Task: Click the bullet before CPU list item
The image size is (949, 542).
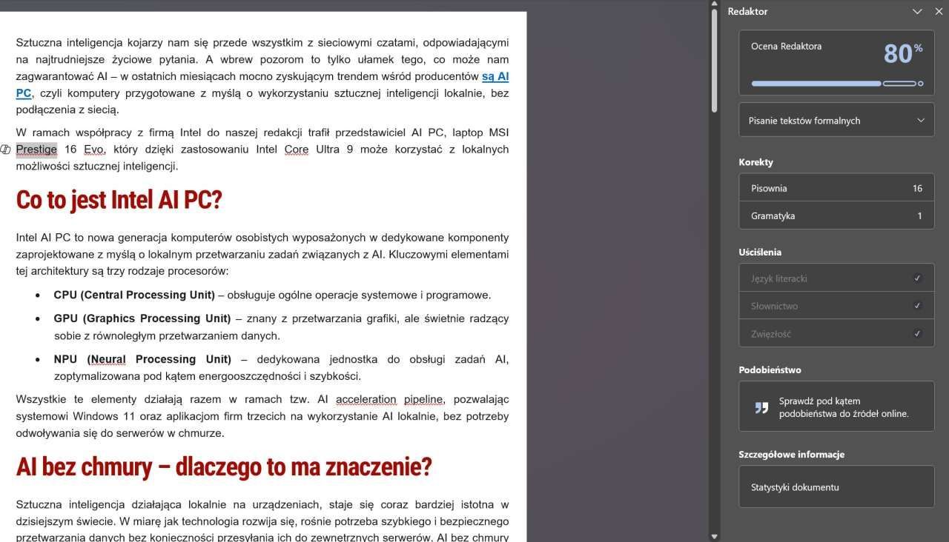Action: [x=38, y=295]
